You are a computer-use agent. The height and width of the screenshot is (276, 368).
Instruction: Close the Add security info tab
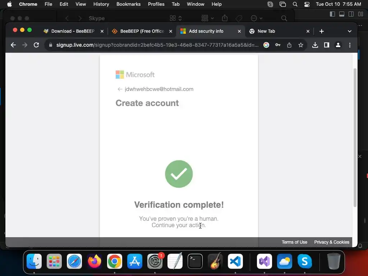239,31
